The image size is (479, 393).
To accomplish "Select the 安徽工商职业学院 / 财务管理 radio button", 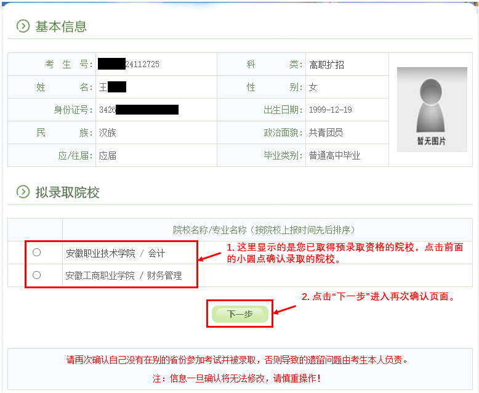I will (x=37, y=275).
